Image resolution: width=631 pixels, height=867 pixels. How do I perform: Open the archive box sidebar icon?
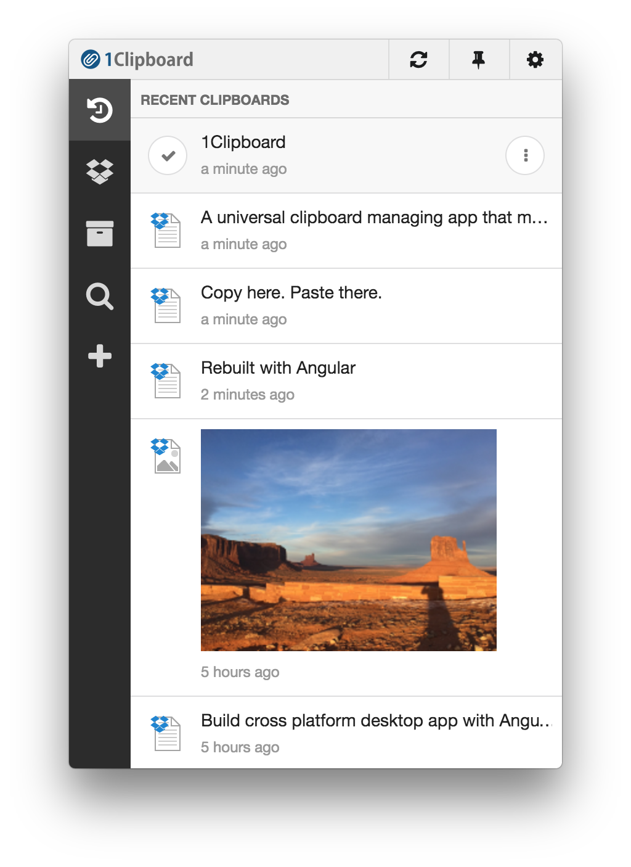100,233
